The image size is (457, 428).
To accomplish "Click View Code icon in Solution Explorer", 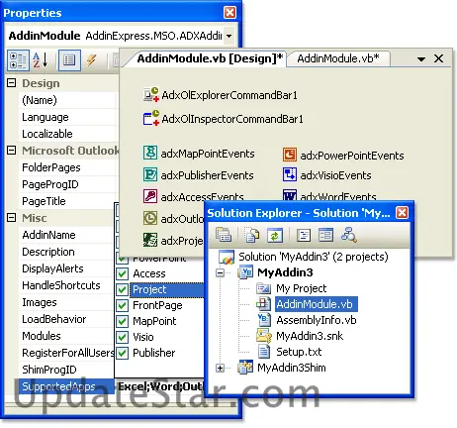I will point(304,235).
